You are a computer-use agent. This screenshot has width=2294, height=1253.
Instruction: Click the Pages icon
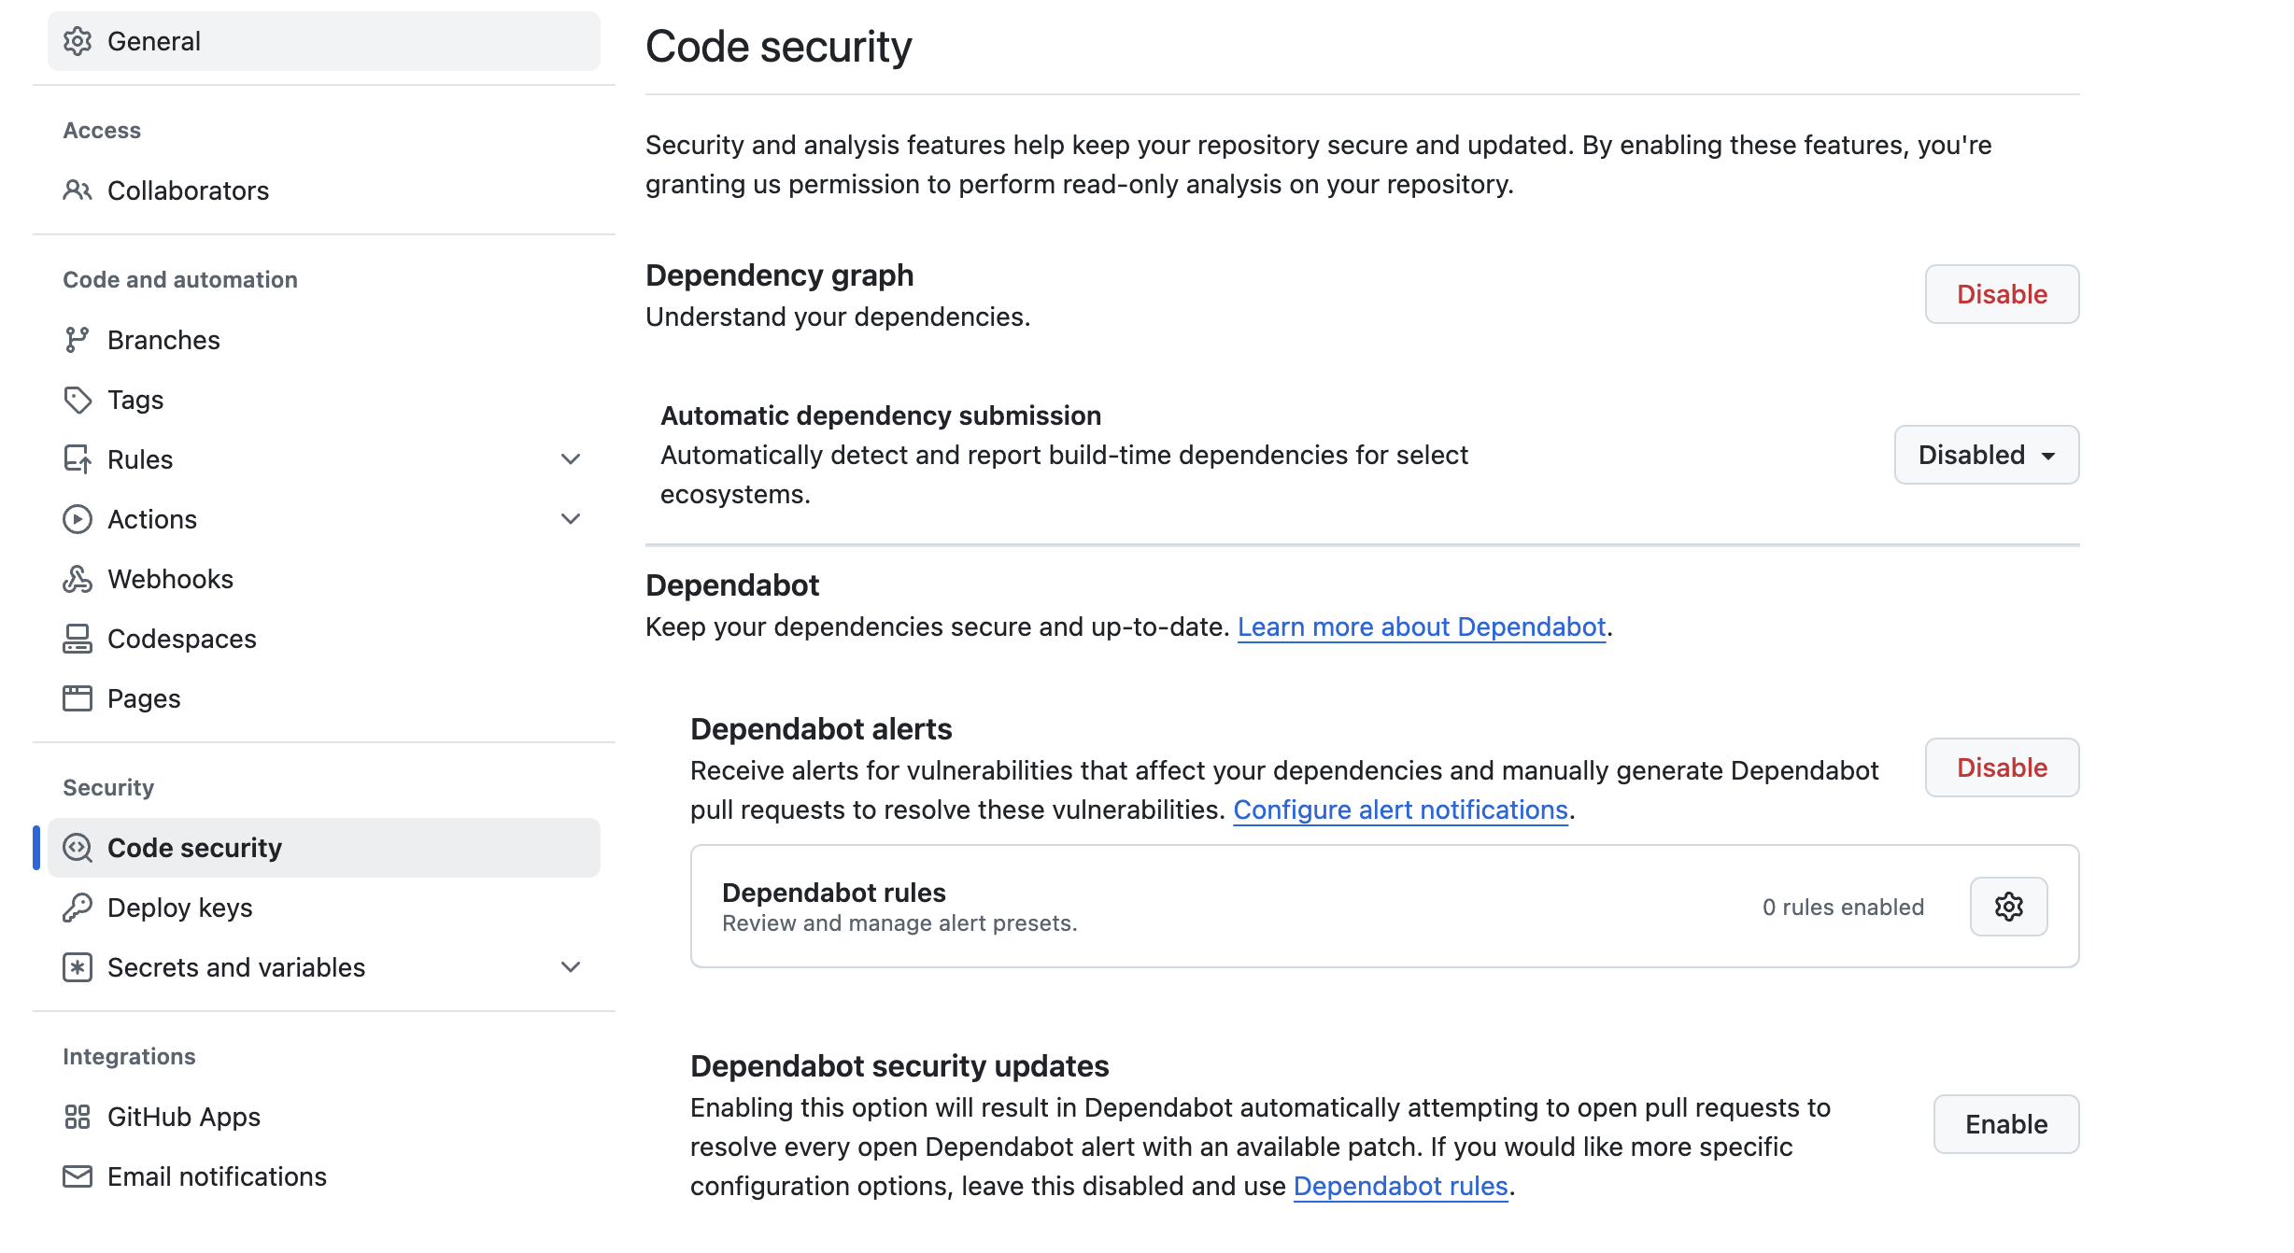click(x=78, y=697)
